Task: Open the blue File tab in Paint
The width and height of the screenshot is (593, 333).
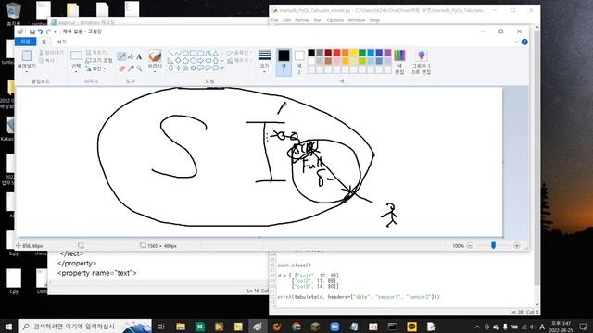Action: (x=25, y=42)
